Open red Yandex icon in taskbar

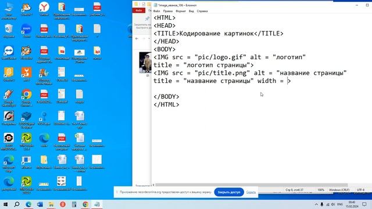pos(63,204)
